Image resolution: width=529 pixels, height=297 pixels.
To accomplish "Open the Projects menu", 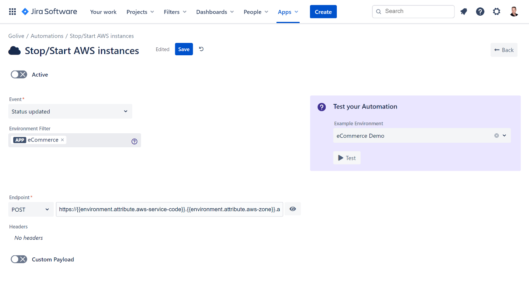I will pos(140,12).
